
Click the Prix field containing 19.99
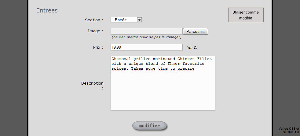[146, 47]
